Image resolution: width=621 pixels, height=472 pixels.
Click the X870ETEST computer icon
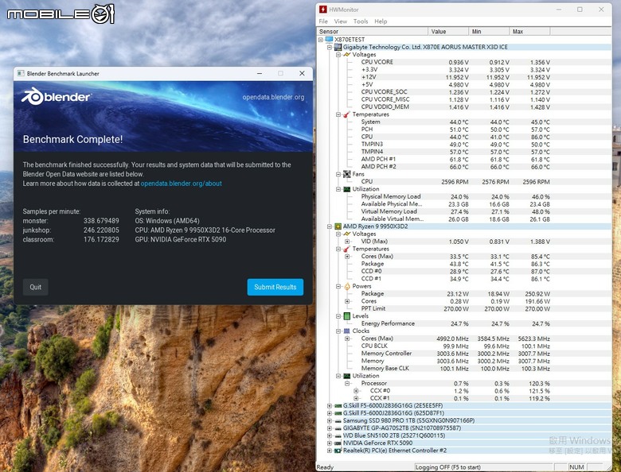[329, 40]
